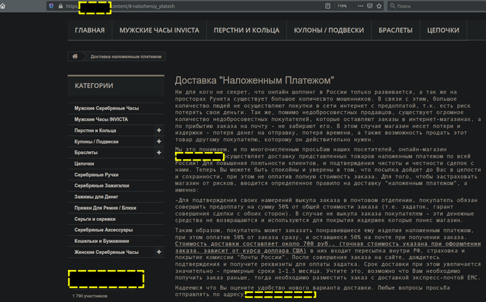The image size is (486, 302).
Task: Open the tracking protection shield icon
Action: coord(51,6)
